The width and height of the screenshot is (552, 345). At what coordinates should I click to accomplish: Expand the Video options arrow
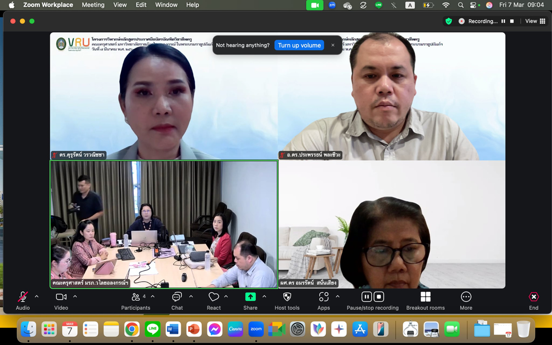click(75, 297)
